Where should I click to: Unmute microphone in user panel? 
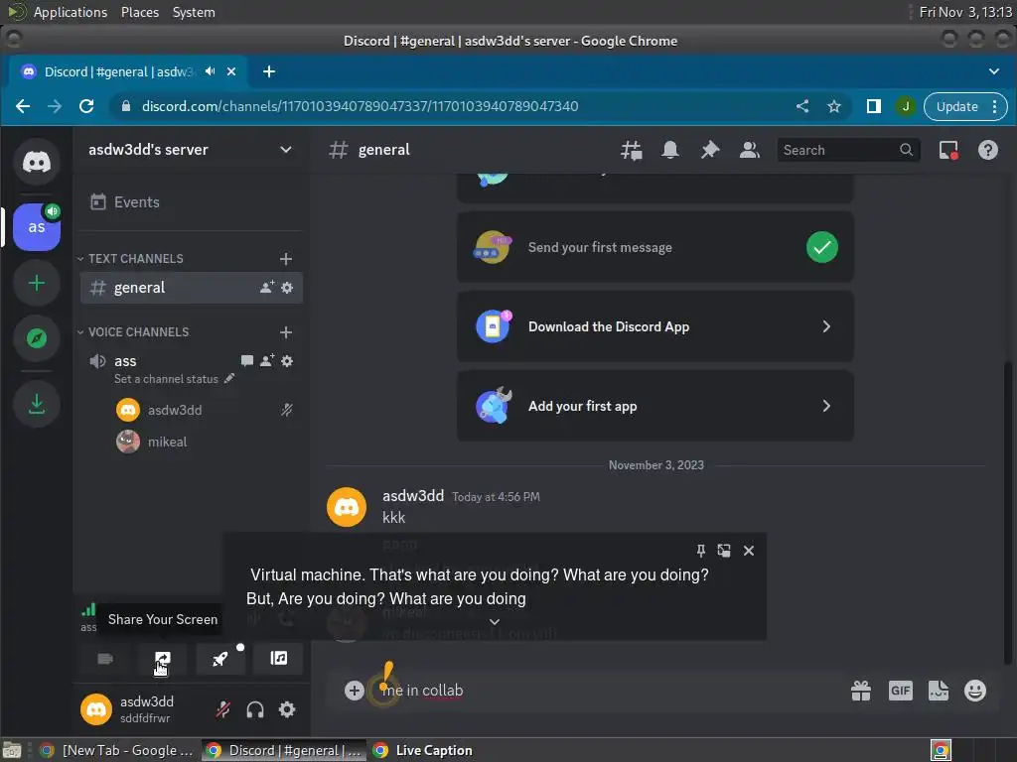point(222,709)
